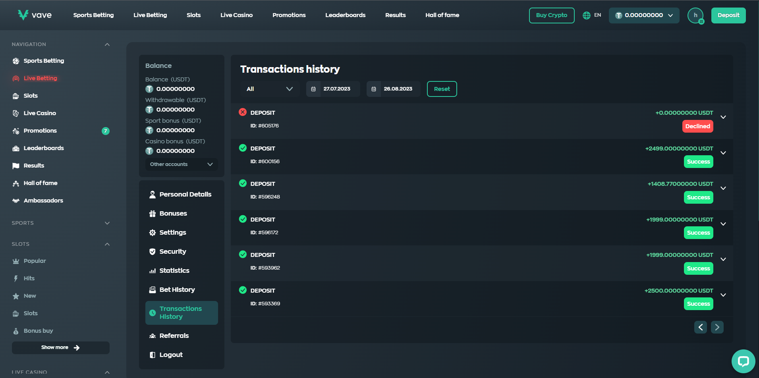
Task: Open the user avatar menu
Action: 695,15
